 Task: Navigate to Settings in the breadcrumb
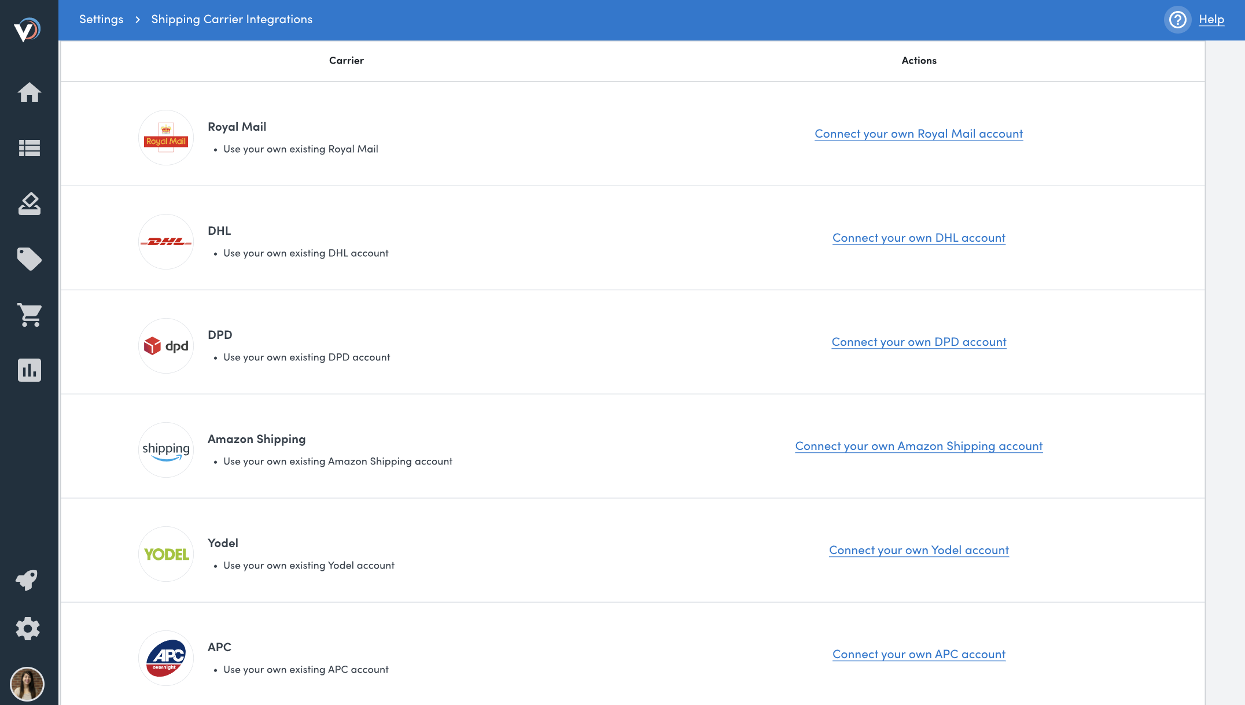tap(101, 19)
